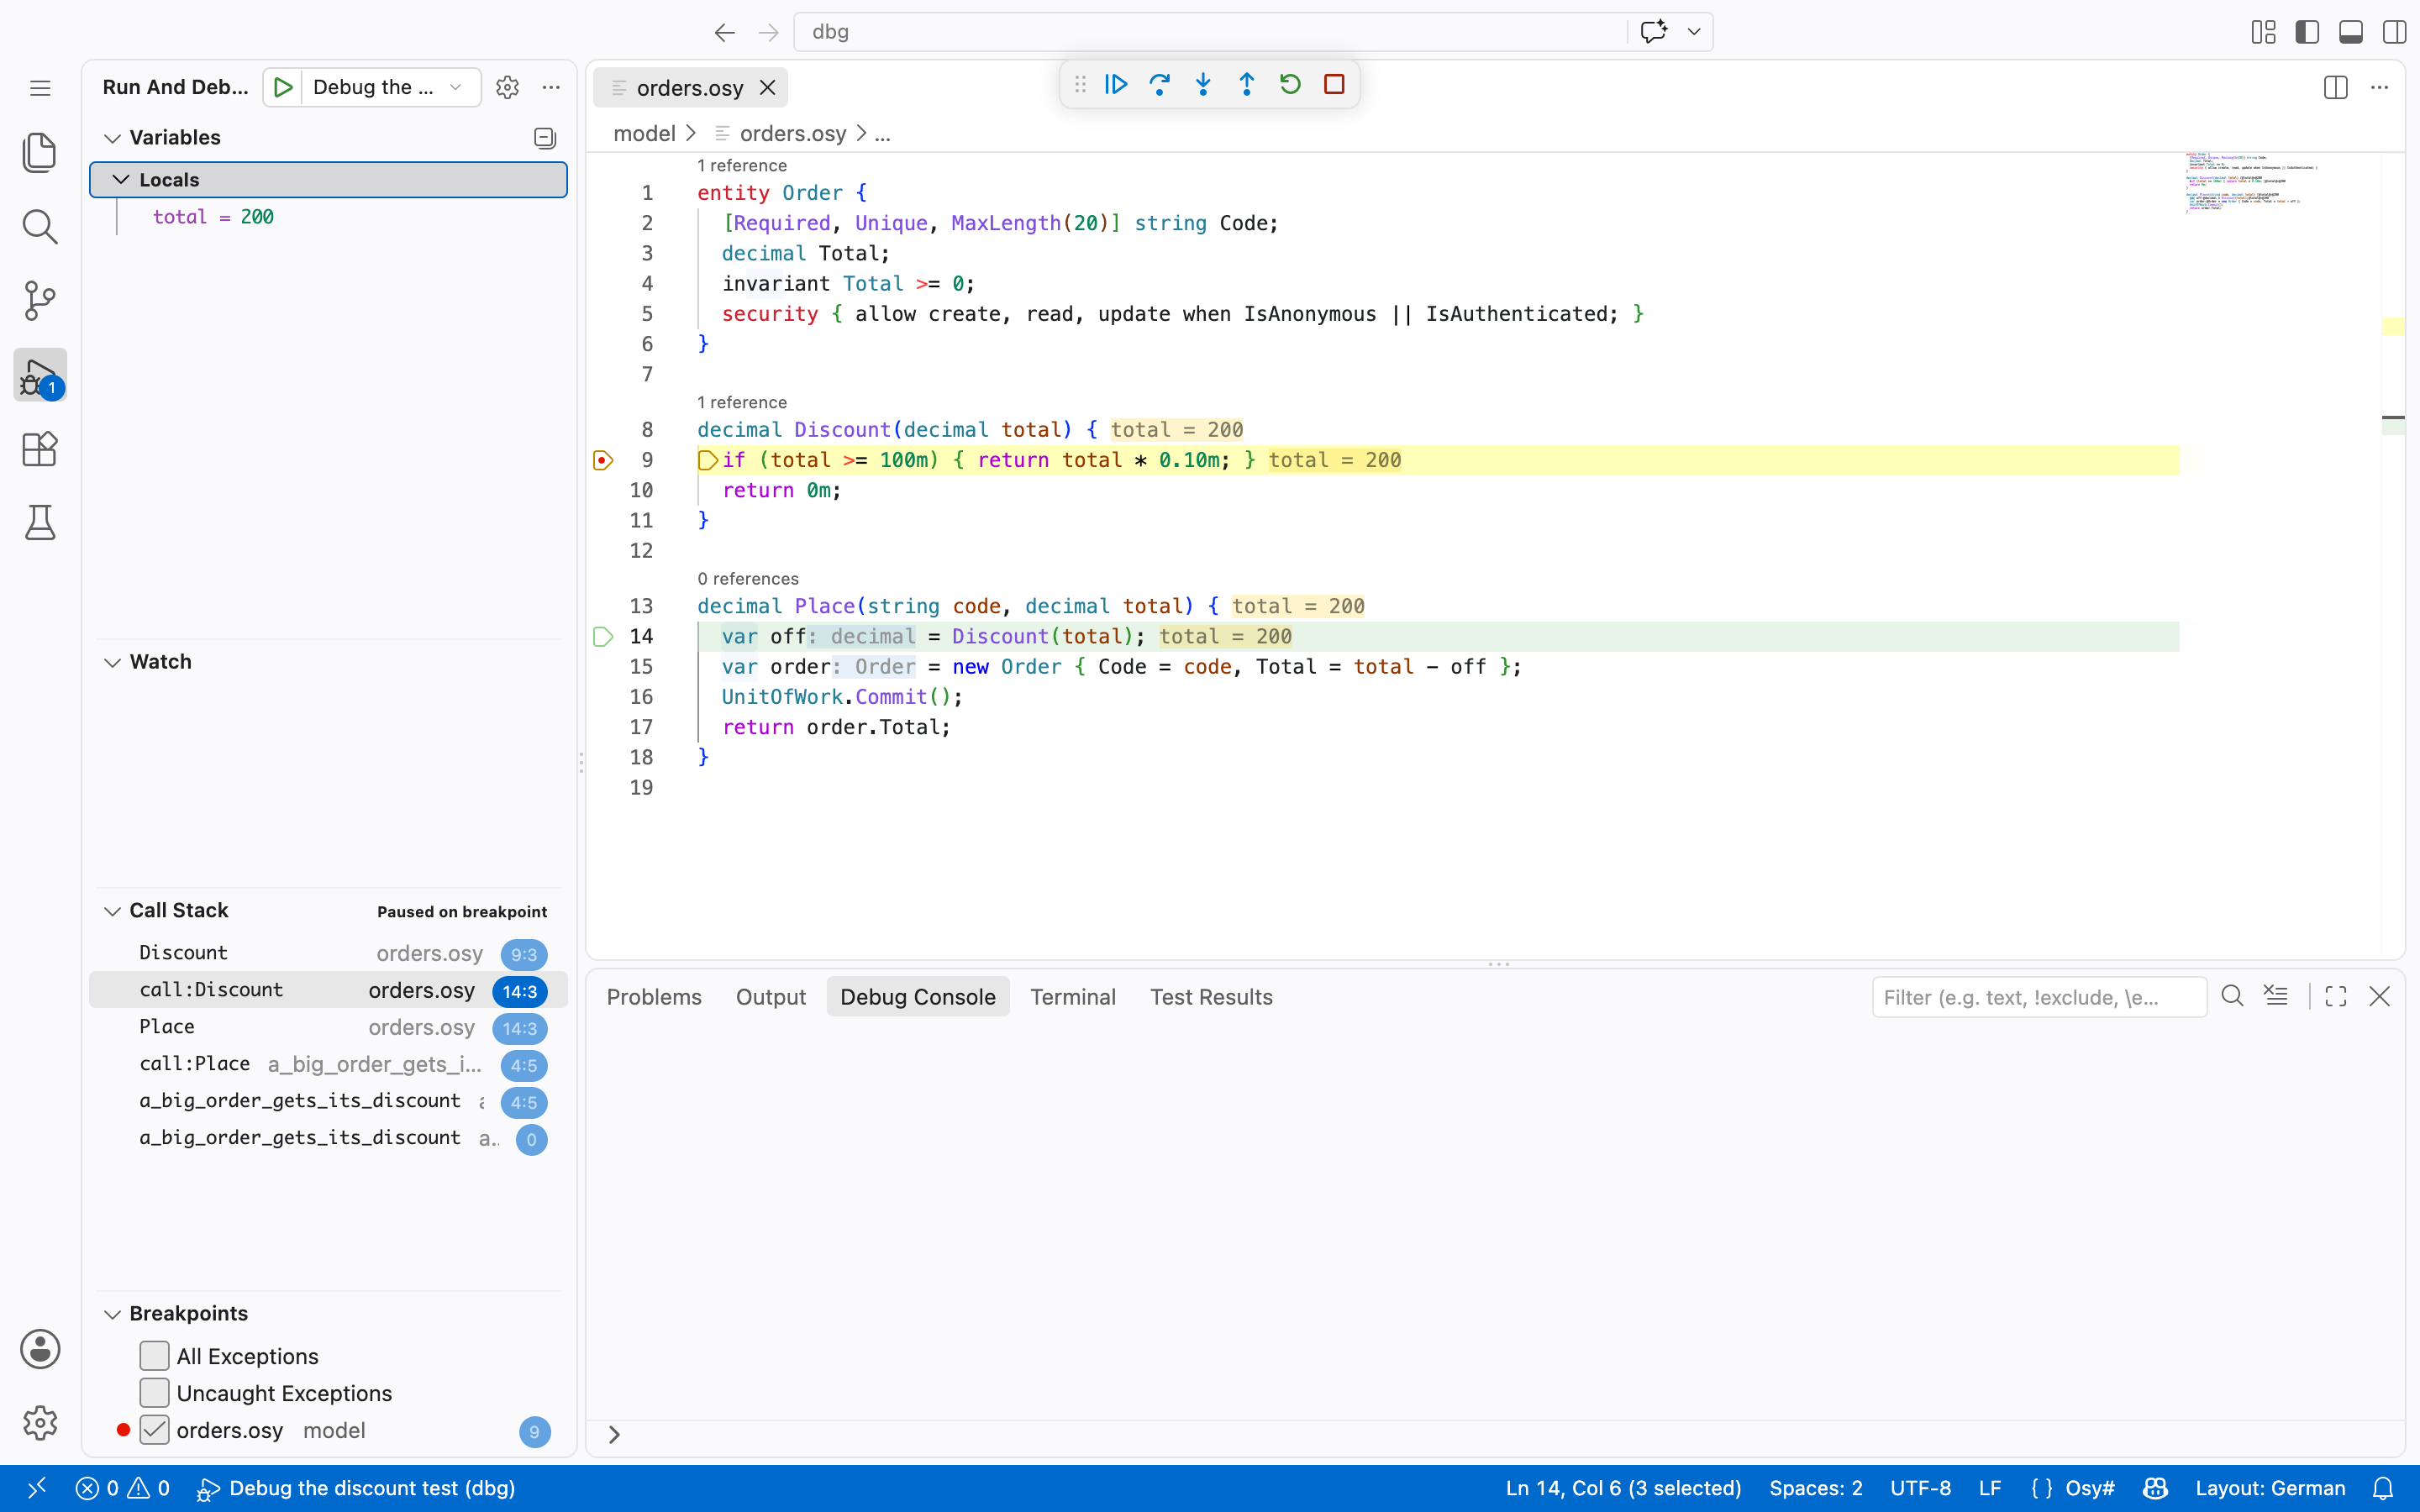Collapse the Variables section
The width and height of the screenshot is (2420, 1512).
tap(113, 138)
